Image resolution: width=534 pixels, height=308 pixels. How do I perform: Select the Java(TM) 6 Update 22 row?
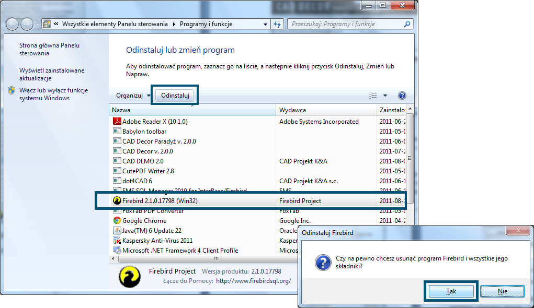203,231
